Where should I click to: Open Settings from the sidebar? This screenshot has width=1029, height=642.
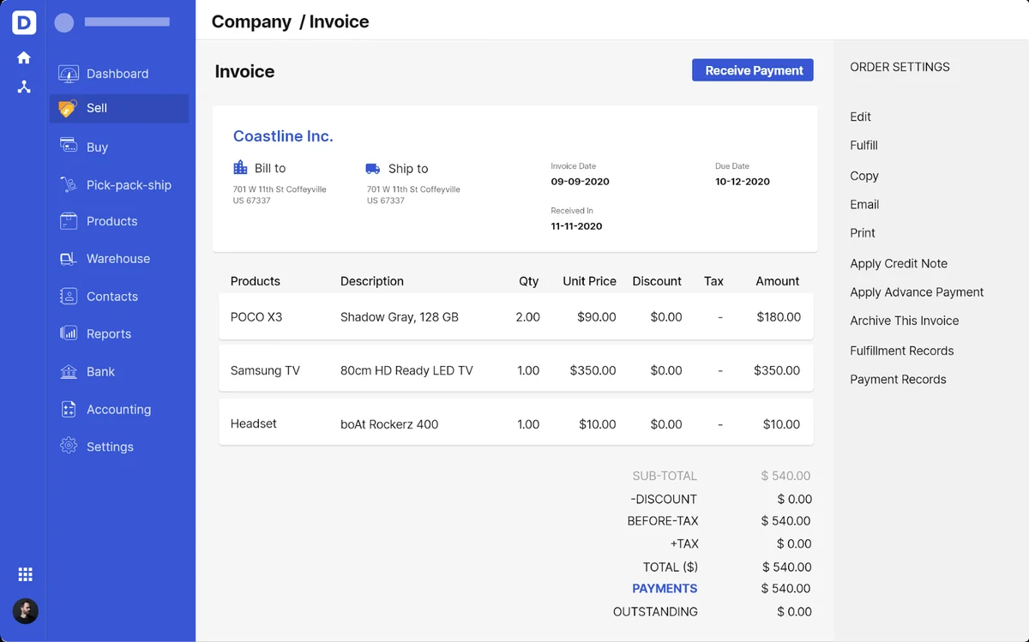[x=110, y=447]
